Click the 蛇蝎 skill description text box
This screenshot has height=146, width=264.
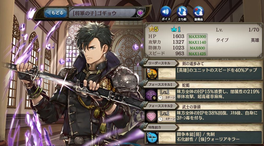(219, 95)
